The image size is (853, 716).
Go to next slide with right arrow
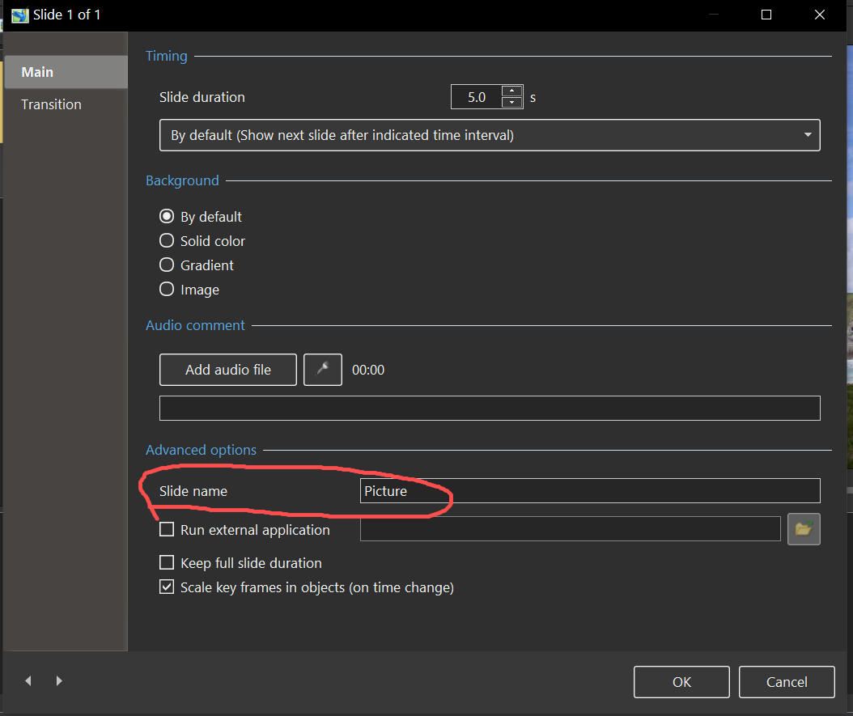pos(59,681)
